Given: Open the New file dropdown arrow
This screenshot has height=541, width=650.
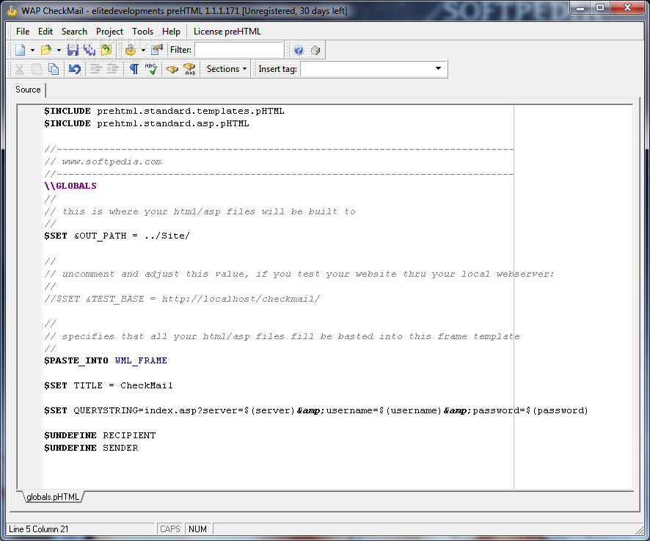Looking at the screenshot, I should 32,50.
